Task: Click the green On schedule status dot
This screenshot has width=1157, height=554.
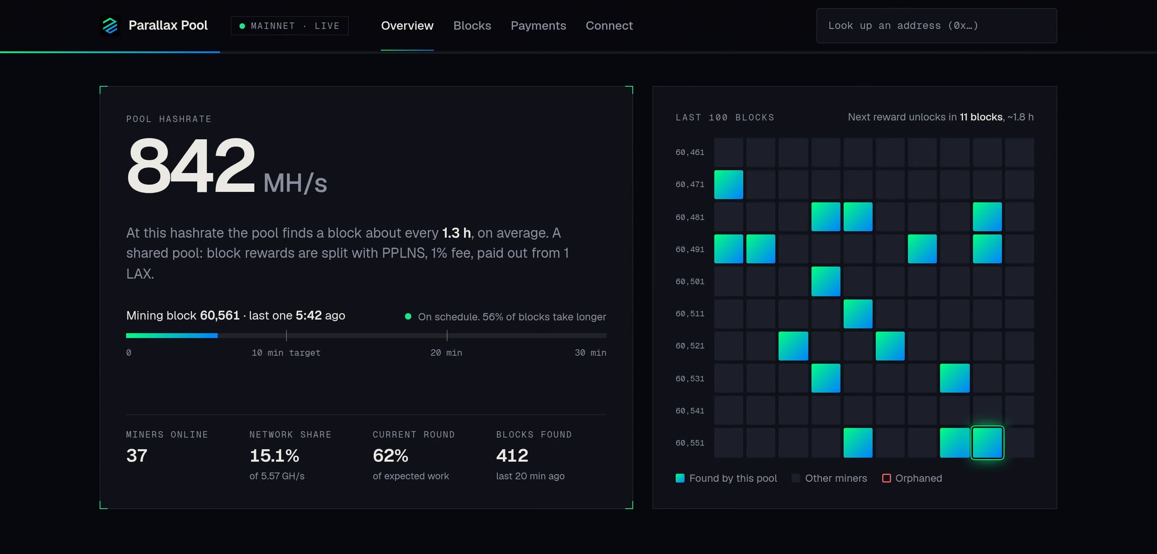Action: pyautogui.click(x=408, y=316)
